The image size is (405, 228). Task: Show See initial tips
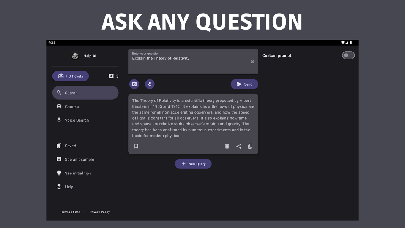[x=78, y=173]
